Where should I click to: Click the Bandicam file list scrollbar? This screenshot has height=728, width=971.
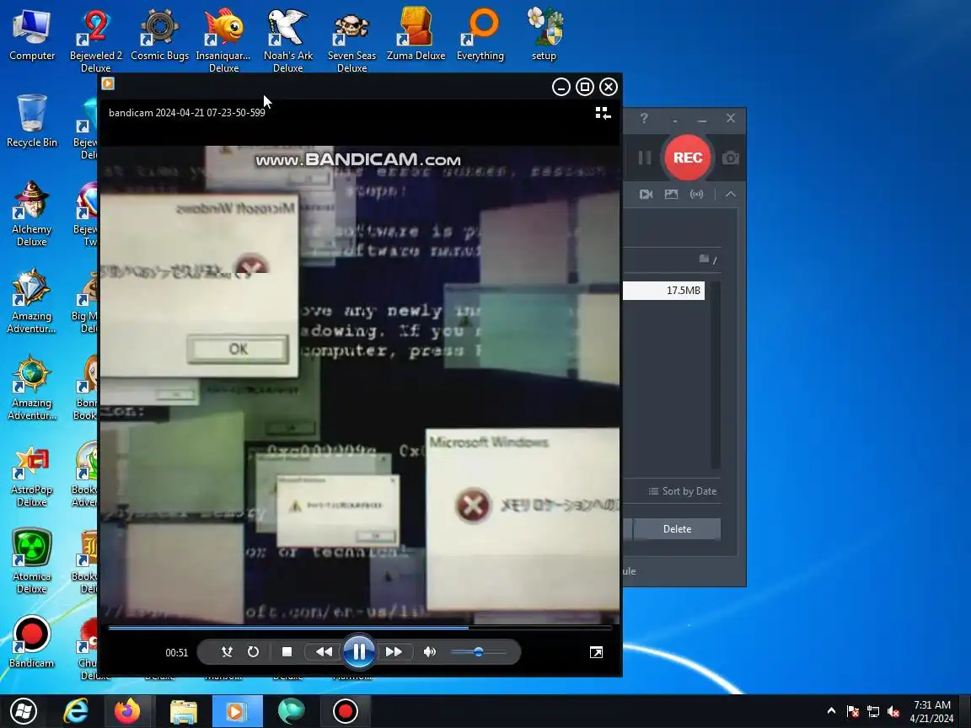click(716, 375)
